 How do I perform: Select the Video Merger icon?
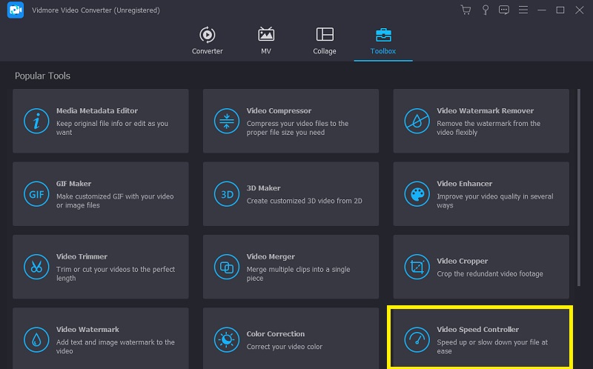click(225, 266)
